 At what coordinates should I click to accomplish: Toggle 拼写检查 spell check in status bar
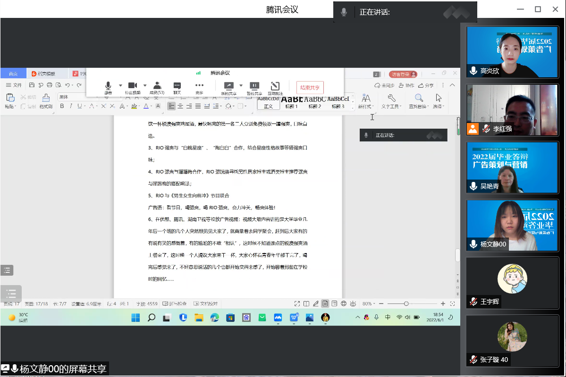tap(175, 304)
